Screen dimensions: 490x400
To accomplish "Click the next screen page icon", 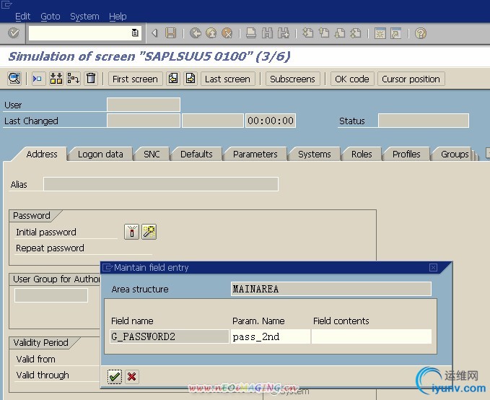I will coord(191,79).
